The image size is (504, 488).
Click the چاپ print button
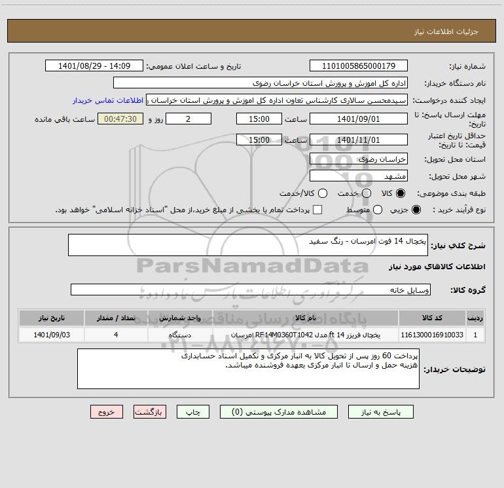(x=193, y=412)
